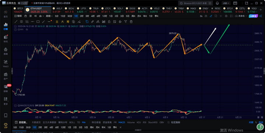Open the USD currency dropdown

(x=226, y=3)
